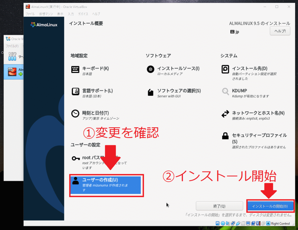Open 言語サポート(L) settings label

(x=97, y=91)
